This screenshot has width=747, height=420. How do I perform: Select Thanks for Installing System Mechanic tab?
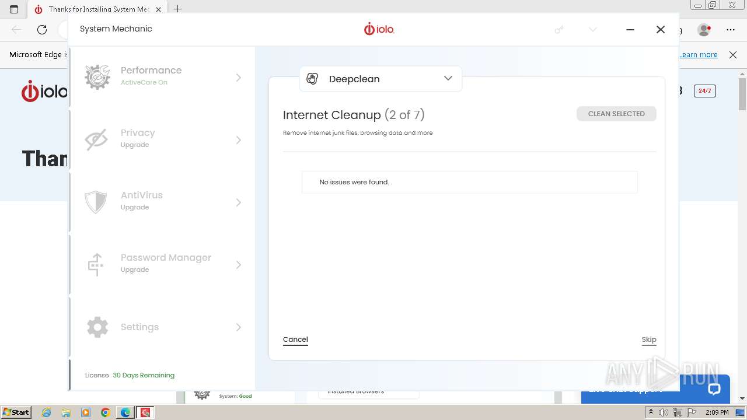click(x=98, y=9)
